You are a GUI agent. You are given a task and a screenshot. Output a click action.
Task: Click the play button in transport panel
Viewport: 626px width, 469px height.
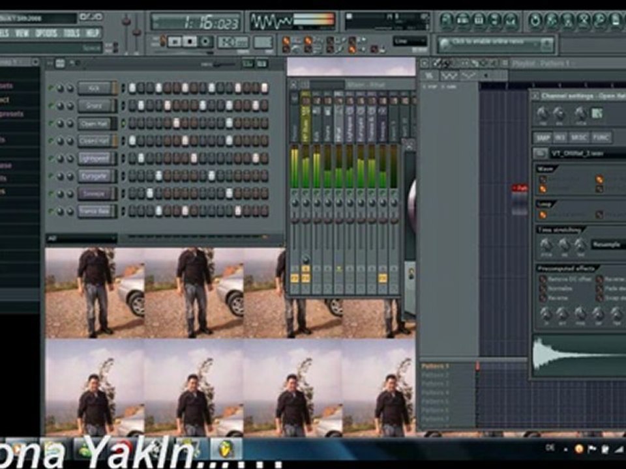[175, 42]
